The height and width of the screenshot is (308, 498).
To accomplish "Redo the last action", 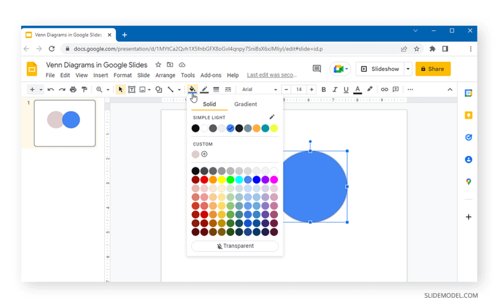I will [62, 90].
